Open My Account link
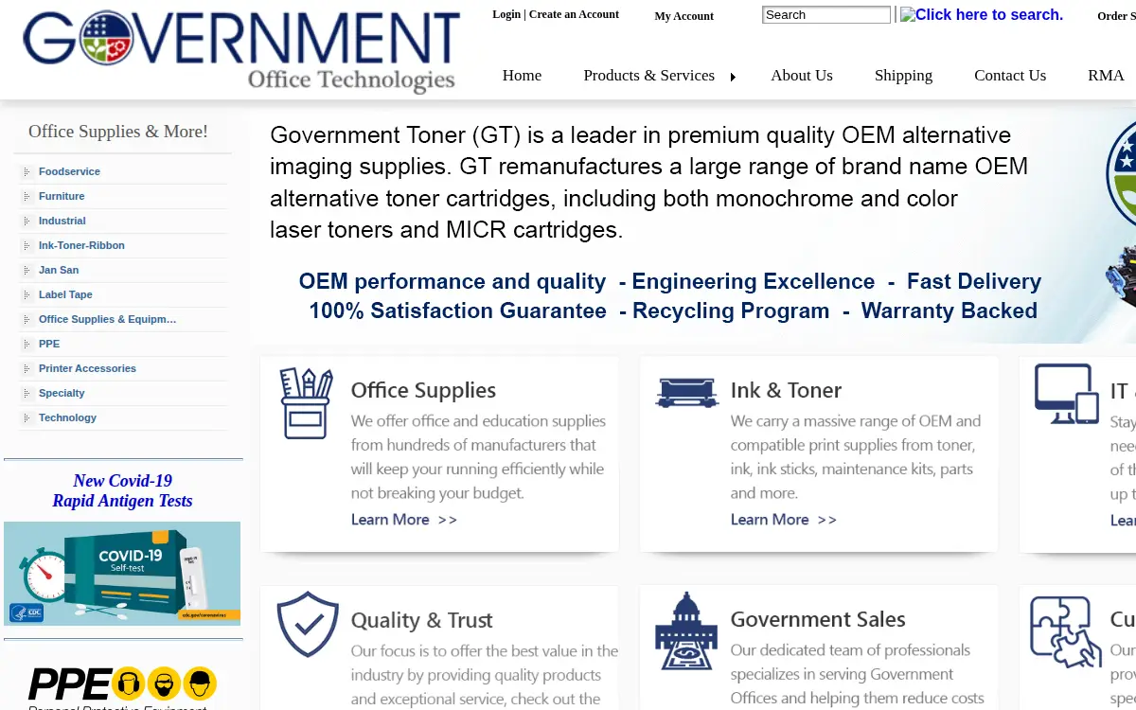This screenshot has height=710, width=1136. (x=684, y=16)
